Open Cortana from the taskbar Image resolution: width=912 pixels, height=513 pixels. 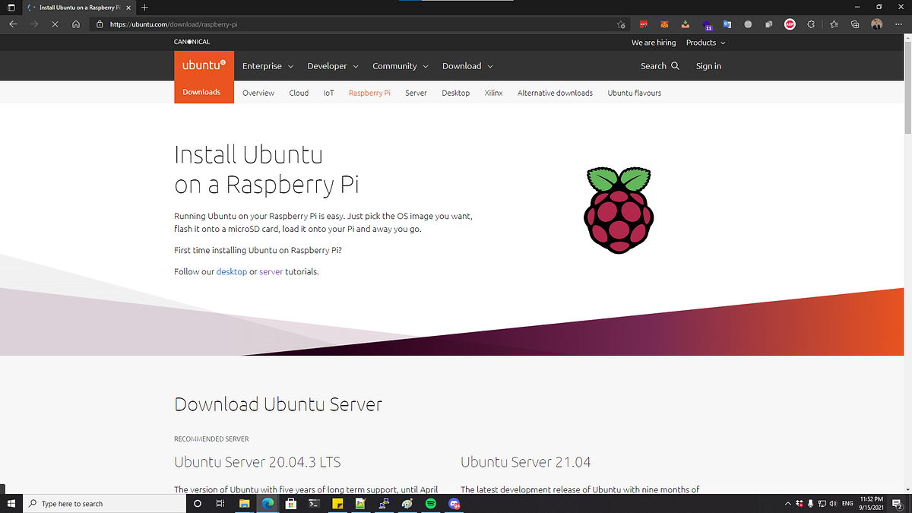(198, 503)
